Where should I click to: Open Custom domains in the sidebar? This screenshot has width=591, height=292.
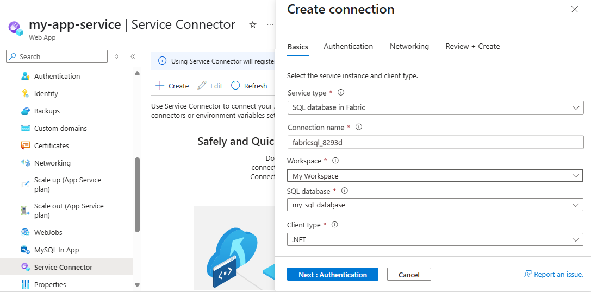click(60, 128)
